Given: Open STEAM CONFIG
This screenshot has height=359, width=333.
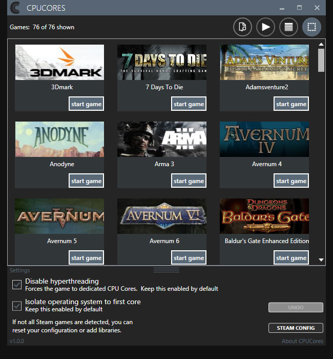Looking at the screenshot, I should coord(296,328).
